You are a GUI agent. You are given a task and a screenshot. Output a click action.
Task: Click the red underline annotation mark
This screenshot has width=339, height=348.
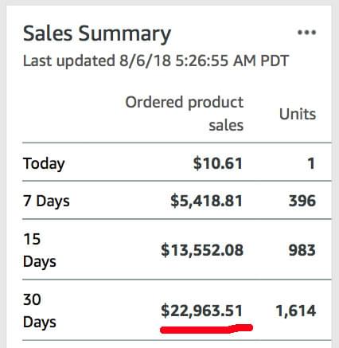point(206,329)
